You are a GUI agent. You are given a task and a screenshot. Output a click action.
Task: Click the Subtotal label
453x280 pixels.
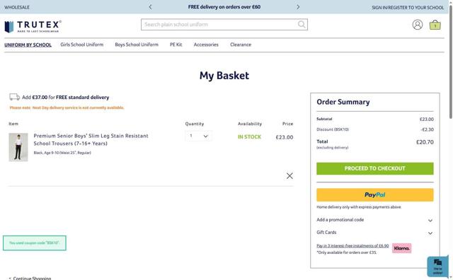click(x=324, y=119)
